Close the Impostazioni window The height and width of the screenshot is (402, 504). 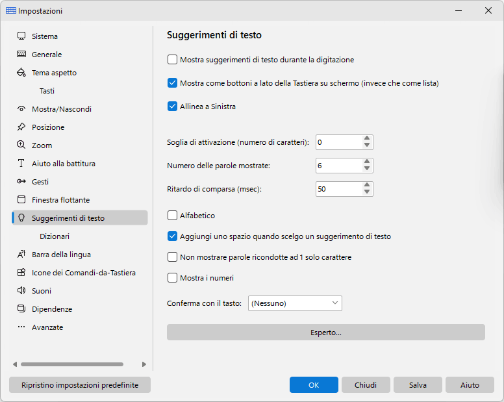[488, 10]
